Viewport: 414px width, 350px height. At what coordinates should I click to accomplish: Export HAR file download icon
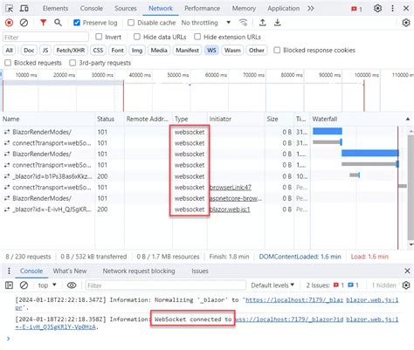click(278, 23)
